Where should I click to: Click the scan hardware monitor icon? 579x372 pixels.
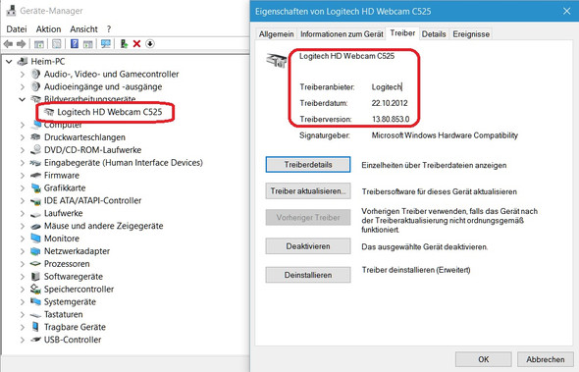106,44
